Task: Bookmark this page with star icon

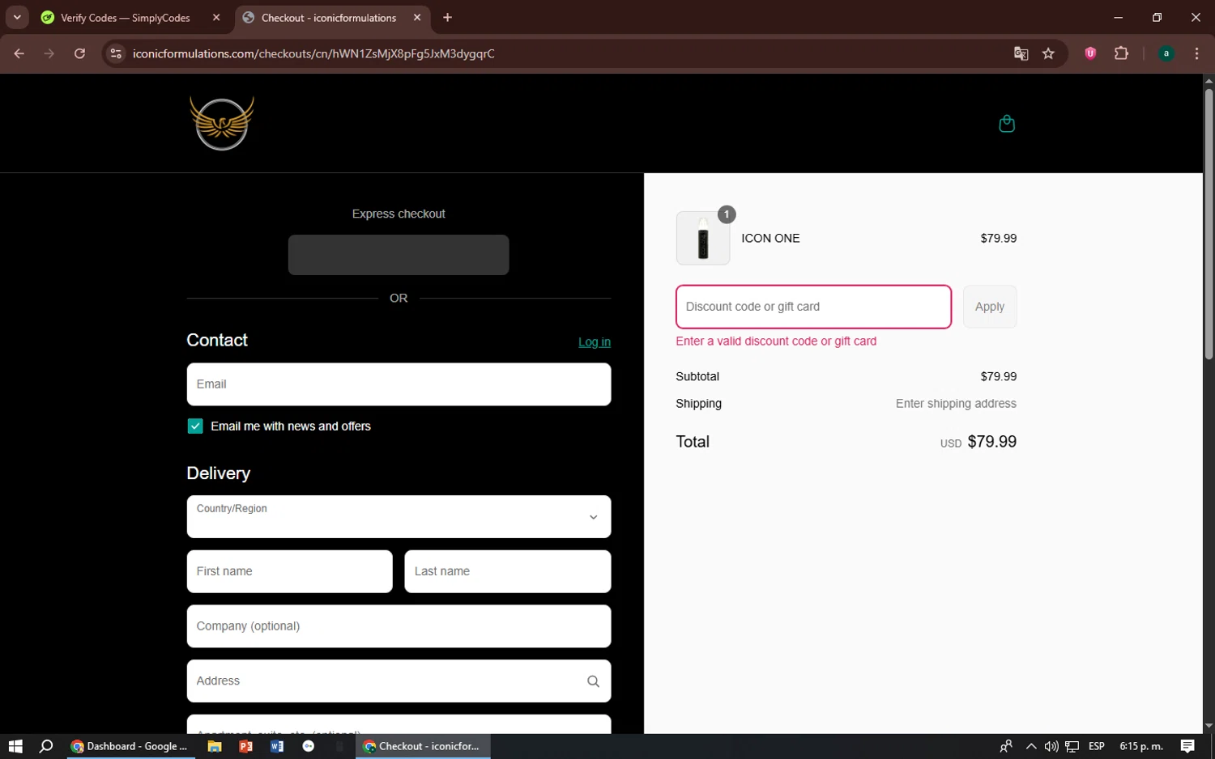Action: tap(1048, 53)
